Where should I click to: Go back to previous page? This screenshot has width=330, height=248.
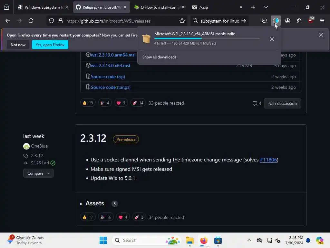tap(8, 21)
